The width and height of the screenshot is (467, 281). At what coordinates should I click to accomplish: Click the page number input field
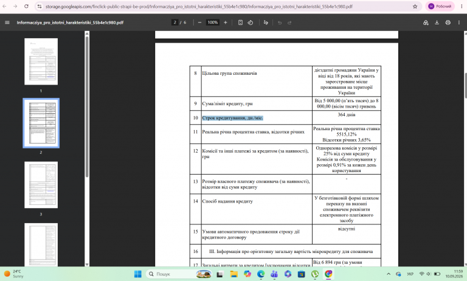pos(175,23)
